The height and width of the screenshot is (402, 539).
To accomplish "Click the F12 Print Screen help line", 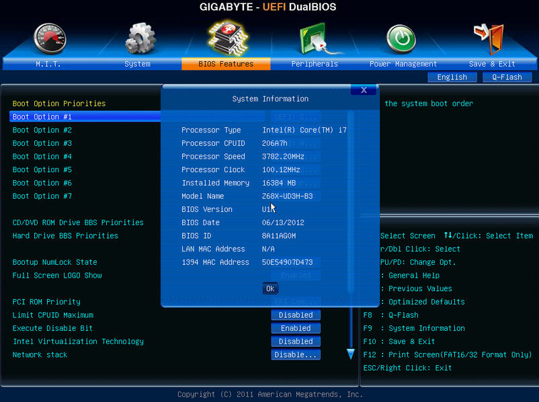I will coord(448,355).
